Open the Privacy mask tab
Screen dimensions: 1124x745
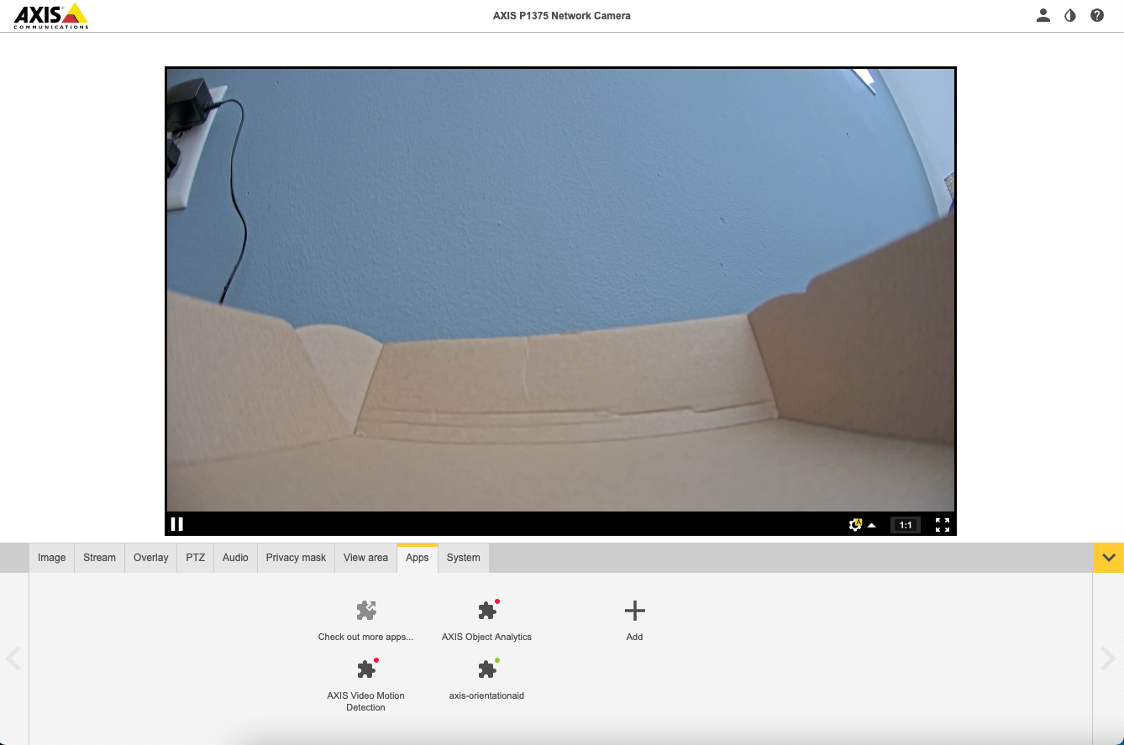[296, 558]
